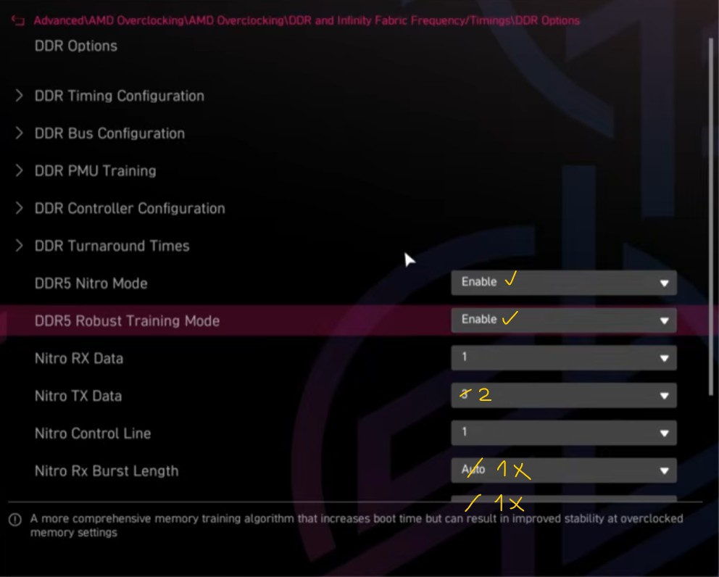Click the breadcrumb path at the top
Image resolution: width=719 pixels, height=577 pixels.
[x=307, y=20]
